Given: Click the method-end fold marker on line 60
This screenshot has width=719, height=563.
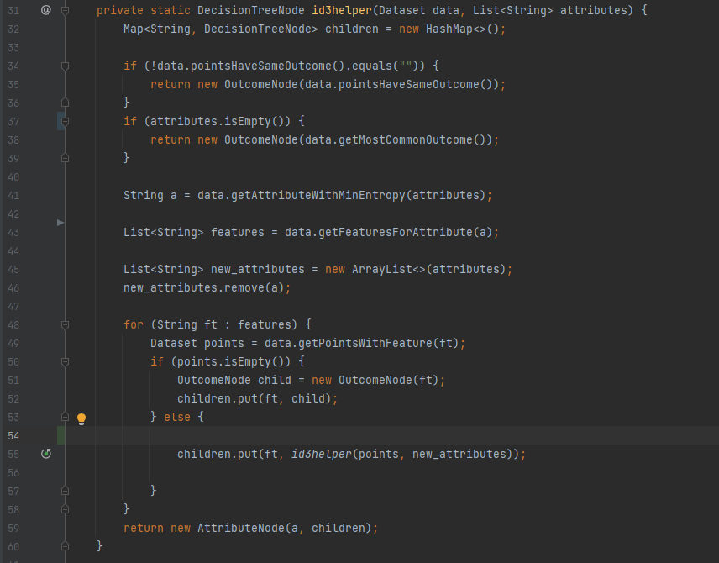Looking at the screenshot, I should click(66, 546).
